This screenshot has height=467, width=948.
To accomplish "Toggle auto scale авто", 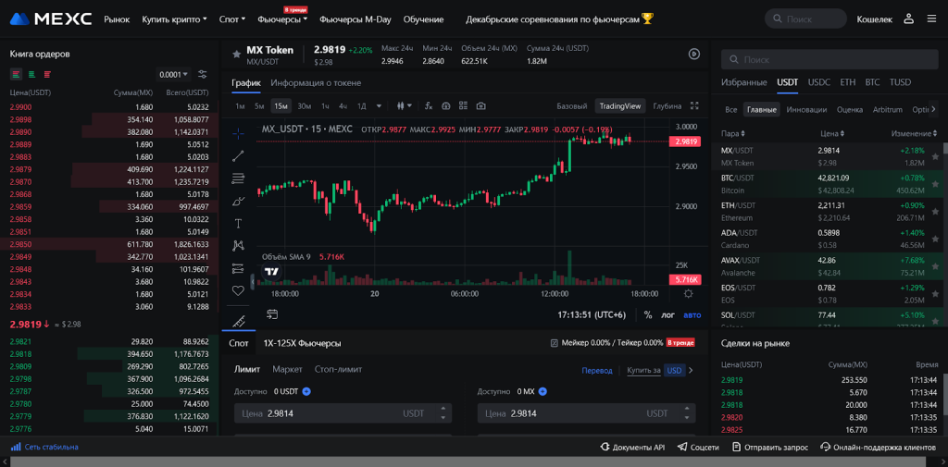I will (x=692, y=314).
